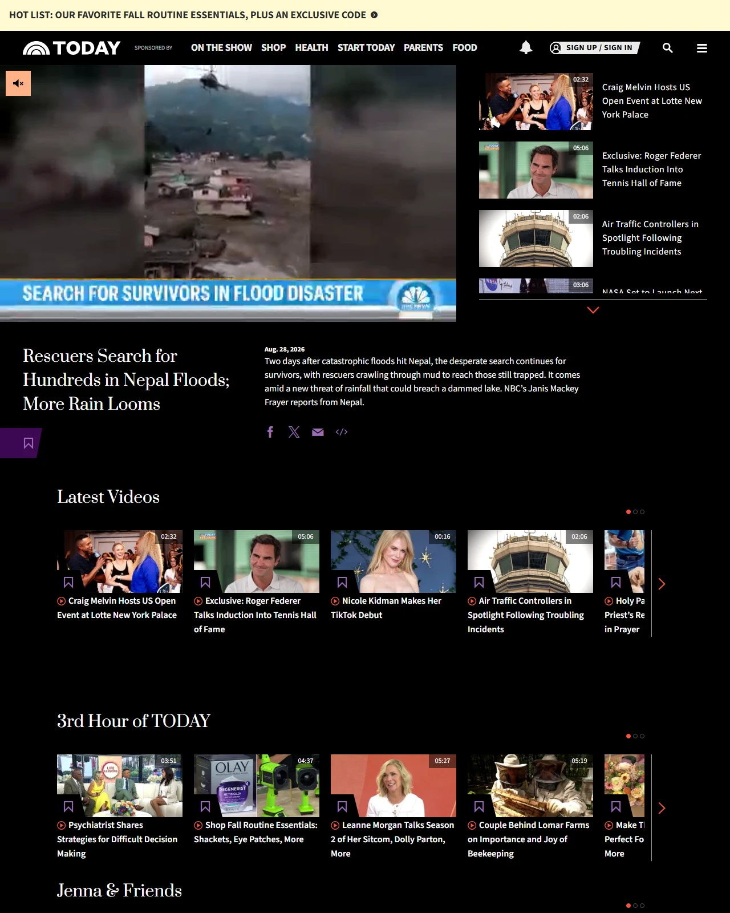This screenshot has height=913, width=730.
Task: Open Couple Behind Lomar Farms beekeeping link
Action: coord(528,839)
